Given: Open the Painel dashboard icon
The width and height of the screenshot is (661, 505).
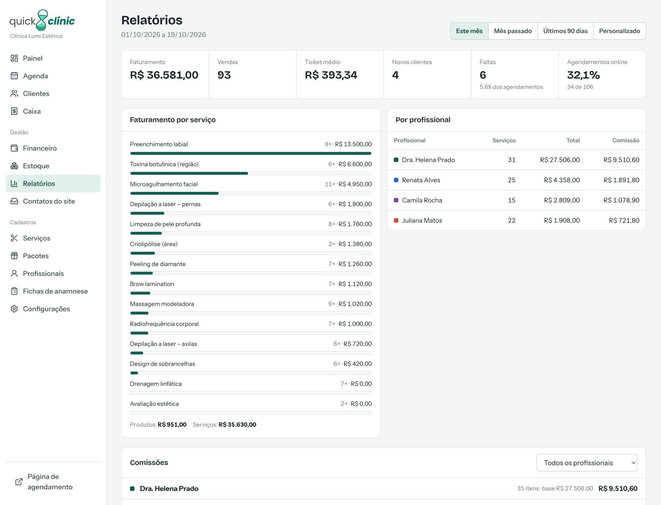Looking at the screenshot, I should click(14, 58).
